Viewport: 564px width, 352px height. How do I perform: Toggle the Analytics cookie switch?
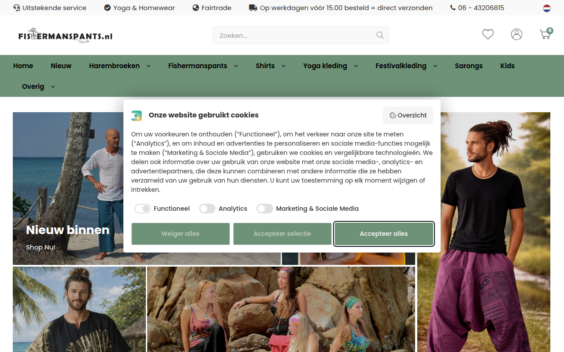[x=207, y=209]
